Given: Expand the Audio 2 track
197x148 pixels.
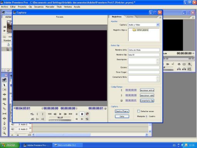Looking at the screenshot, I should pyautogui.click(x=19, y=124).
